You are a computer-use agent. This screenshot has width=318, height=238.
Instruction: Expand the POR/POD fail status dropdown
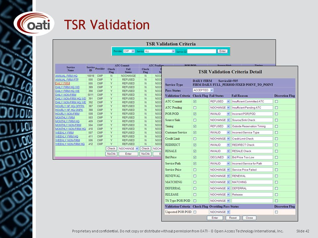(219, 114)
